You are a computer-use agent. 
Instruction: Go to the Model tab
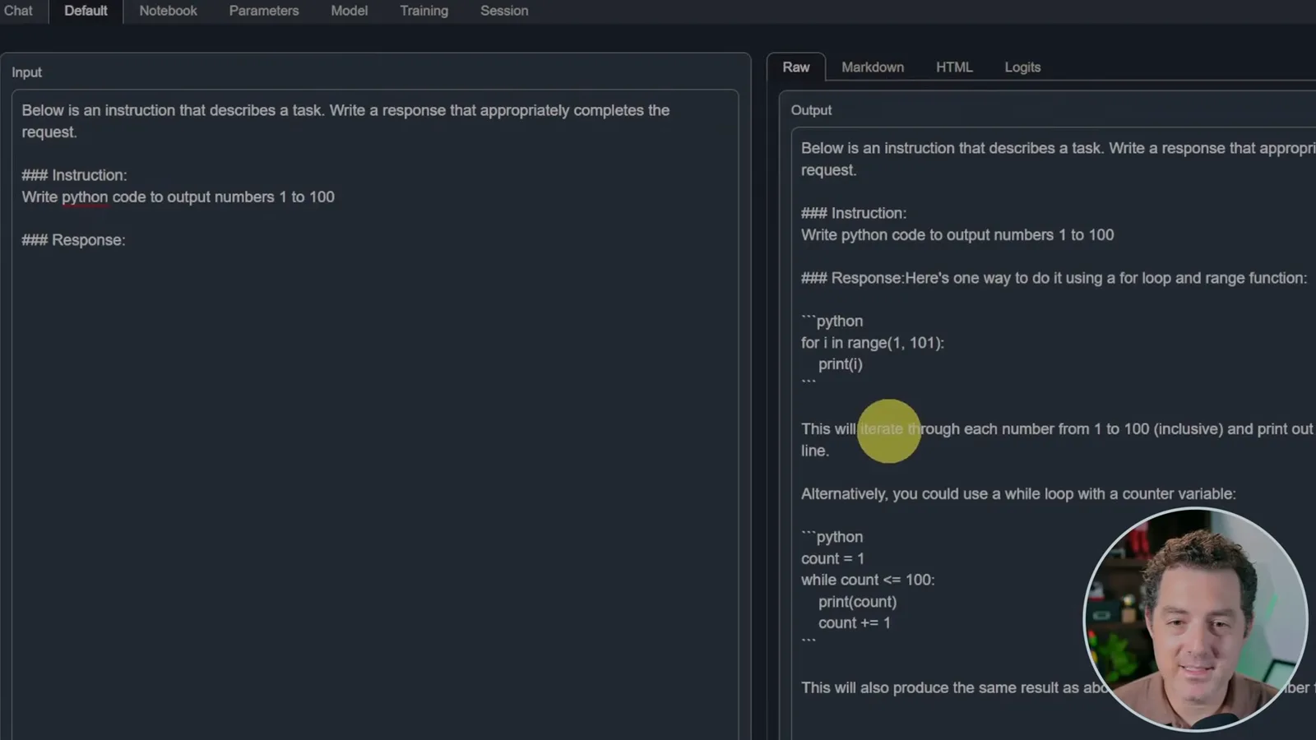350,11
